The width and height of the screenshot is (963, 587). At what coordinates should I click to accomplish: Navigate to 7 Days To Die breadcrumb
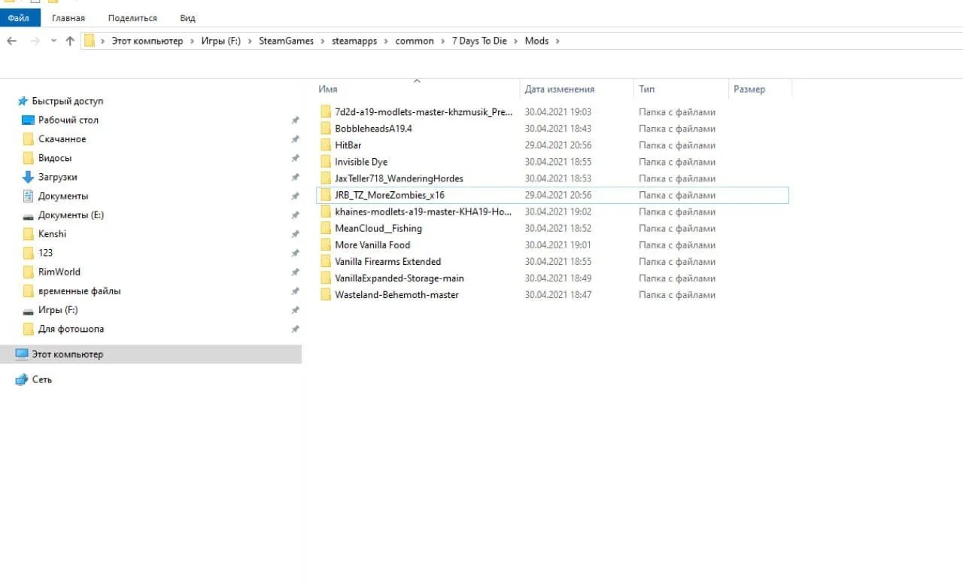pyautogui.click(x=479, y=41)
